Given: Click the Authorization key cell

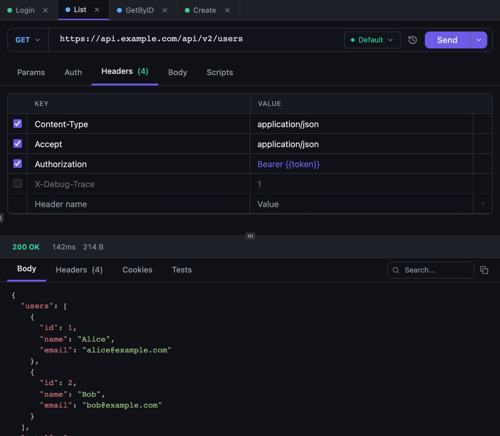Looking at the screenshot, I should [x=138, y=164].
